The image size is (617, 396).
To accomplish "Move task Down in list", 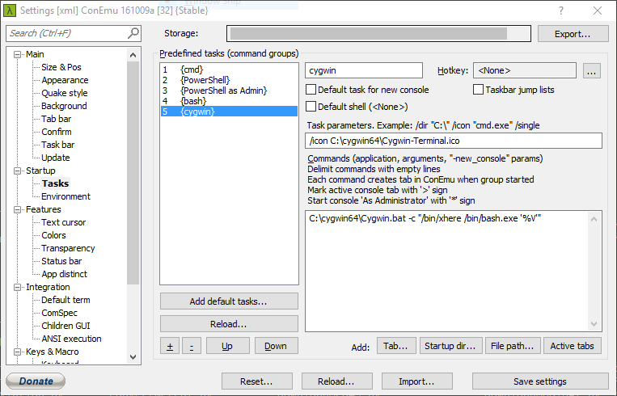I will pos(277,346).
